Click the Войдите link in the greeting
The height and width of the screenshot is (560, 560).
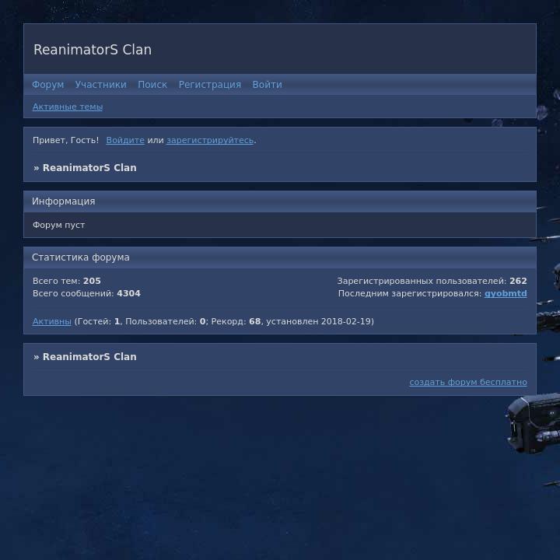pos(125,140)
